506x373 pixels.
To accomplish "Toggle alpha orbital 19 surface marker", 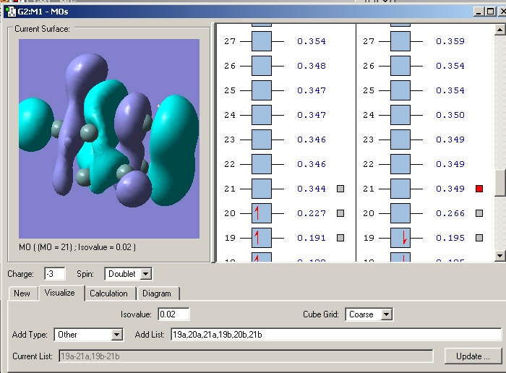I will click(x=340, y=238).
